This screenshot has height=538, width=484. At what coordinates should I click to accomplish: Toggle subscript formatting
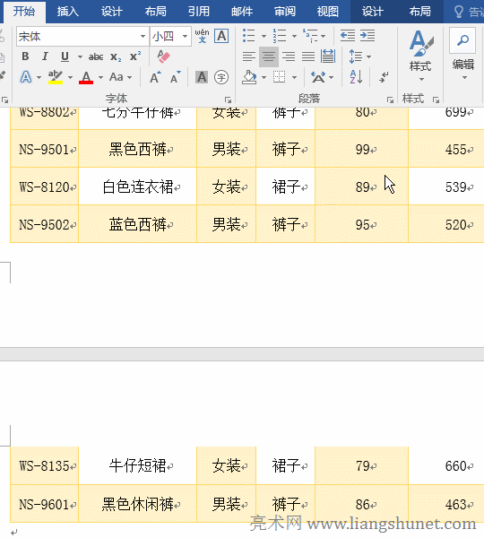116,56
